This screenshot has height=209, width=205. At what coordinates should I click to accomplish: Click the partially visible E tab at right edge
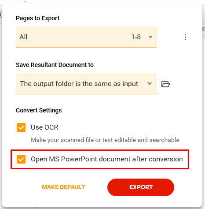(x=204, y=29)
